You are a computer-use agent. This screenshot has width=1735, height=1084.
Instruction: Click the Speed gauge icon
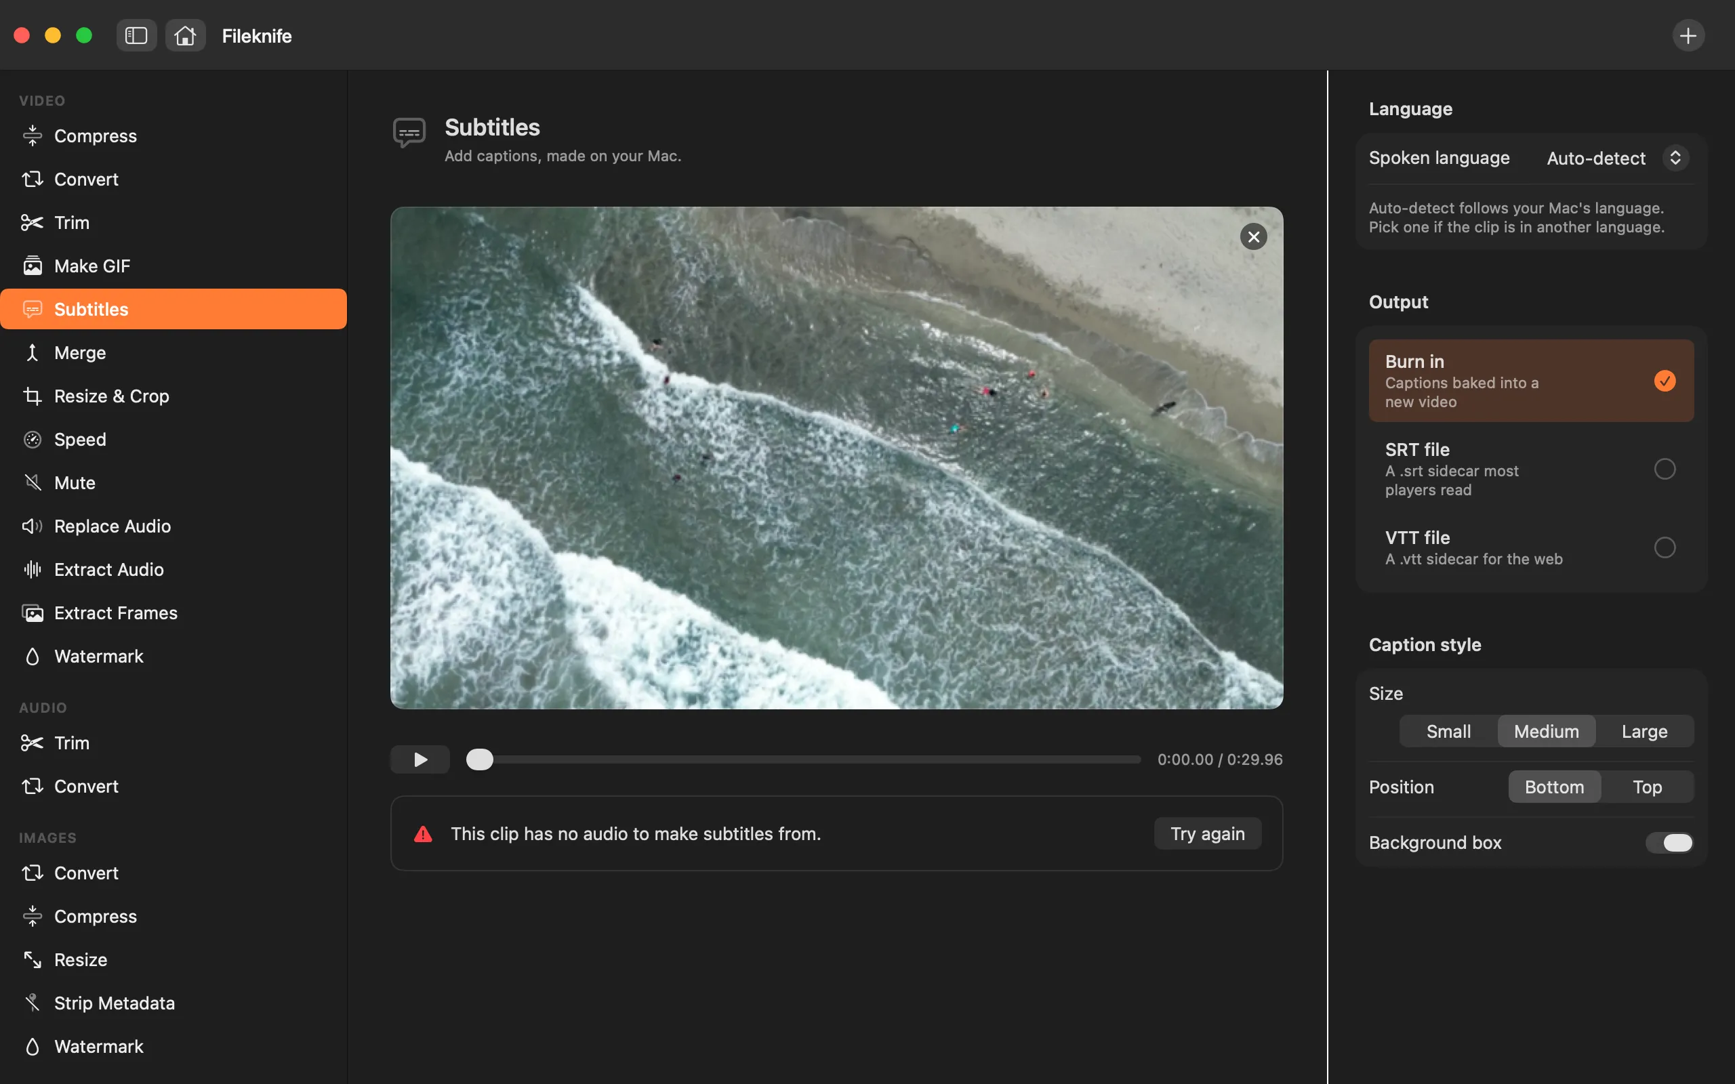33,440
